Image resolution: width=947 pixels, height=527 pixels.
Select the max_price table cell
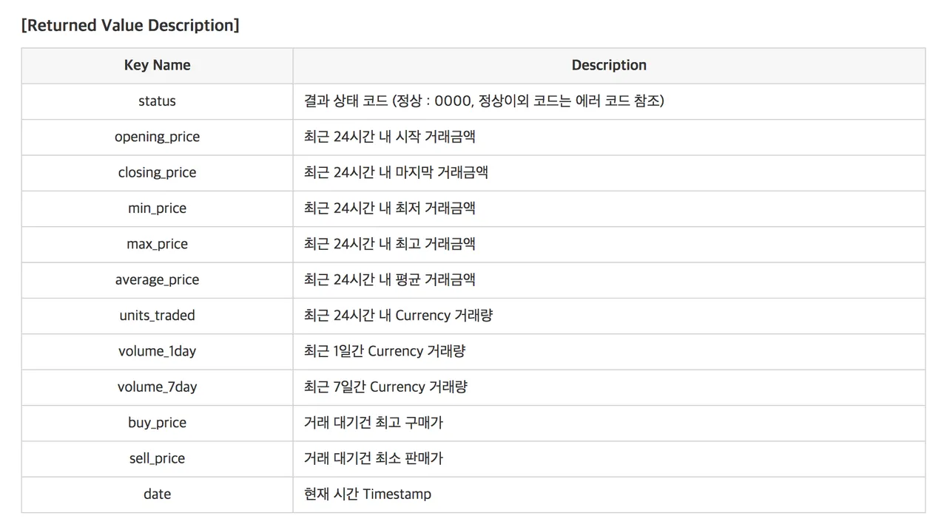point(157,244)
